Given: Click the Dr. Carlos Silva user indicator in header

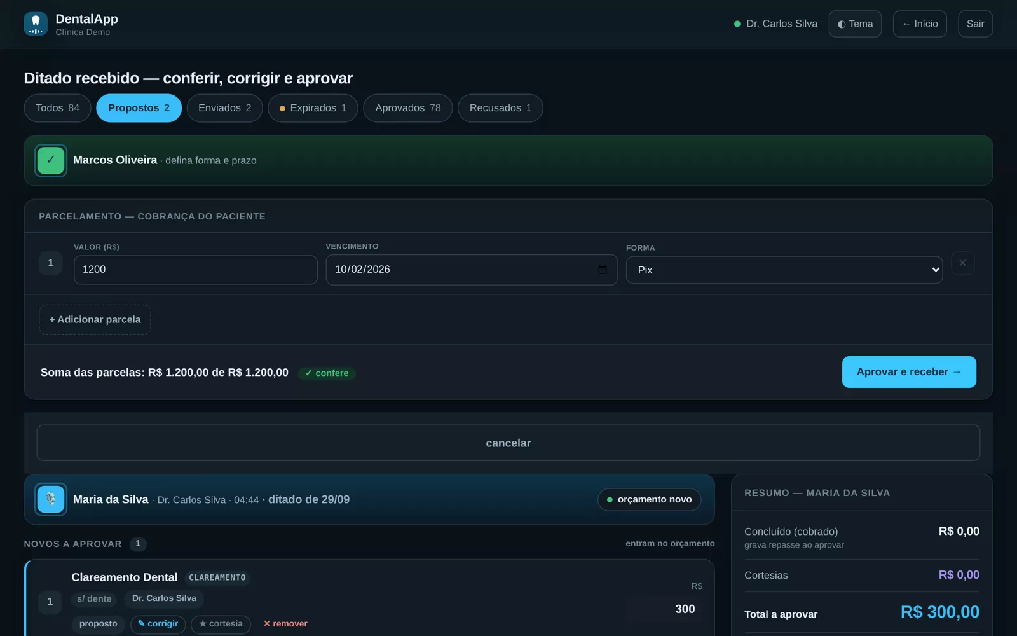Looking at the screenshot, I should tap(775, 24).
